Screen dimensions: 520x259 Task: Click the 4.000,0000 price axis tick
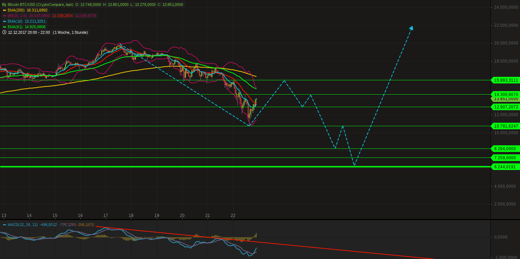point(506,186)
